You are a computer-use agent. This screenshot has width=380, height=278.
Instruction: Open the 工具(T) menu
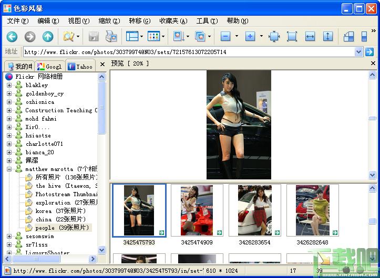click(207, 21)
